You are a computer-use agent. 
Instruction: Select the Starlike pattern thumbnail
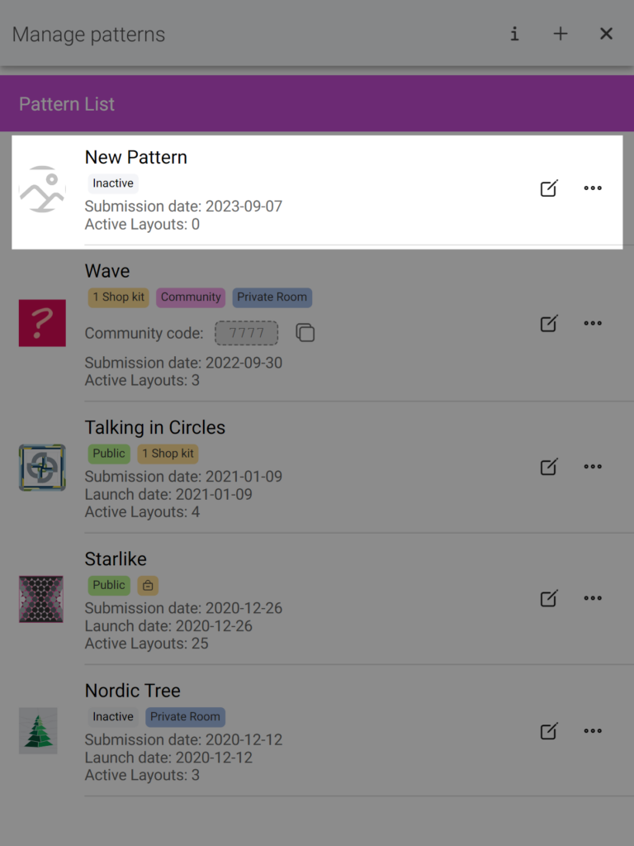[x=41, y=599]
